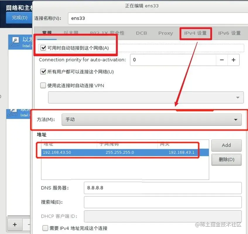Uncheck 可用时自动链接到这个网络
The image size is (248, 234).
43,48
